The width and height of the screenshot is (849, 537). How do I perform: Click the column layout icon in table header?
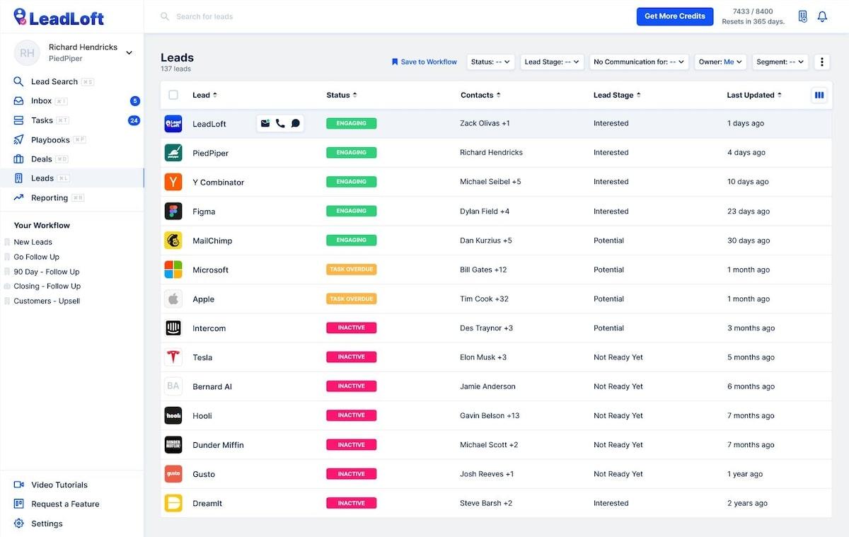(819, 95)
